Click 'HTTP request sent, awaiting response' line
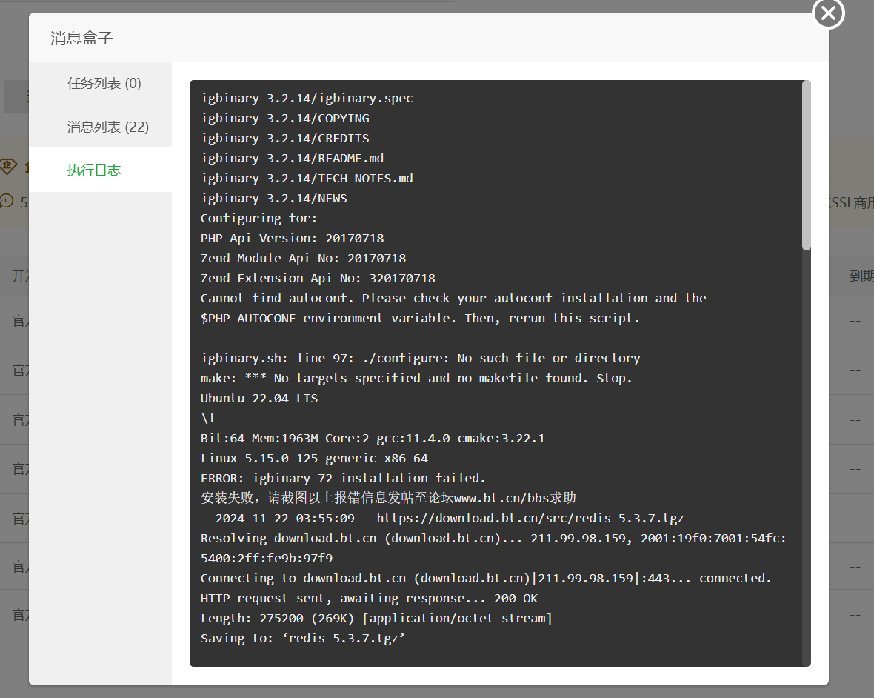Viewport: 874px width, 698px height. tap(369, 599)
